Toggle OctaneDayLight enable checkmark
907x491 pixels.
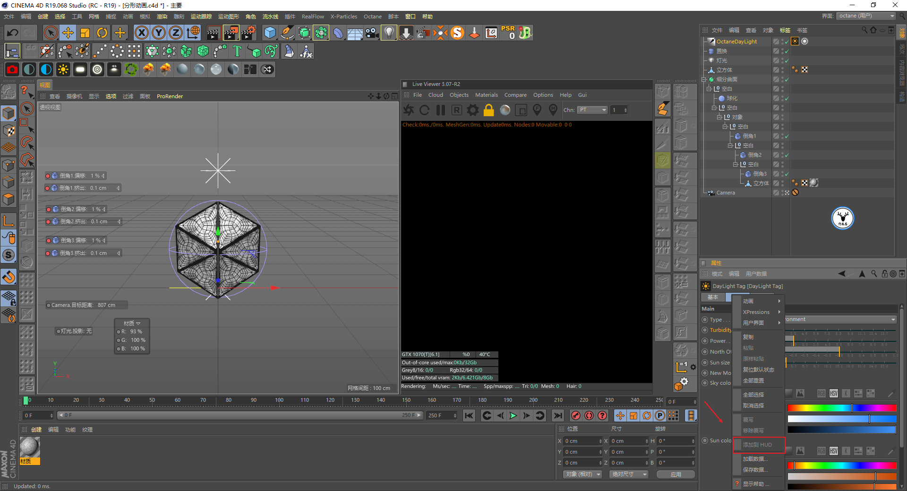[x=787, y=42]
